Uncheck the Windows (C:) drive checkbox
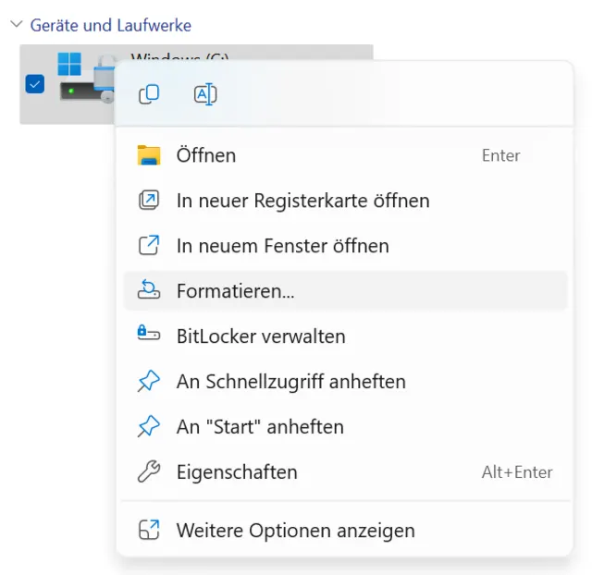The width and height of the screenshot is (592, 575). tap(35, 84)
